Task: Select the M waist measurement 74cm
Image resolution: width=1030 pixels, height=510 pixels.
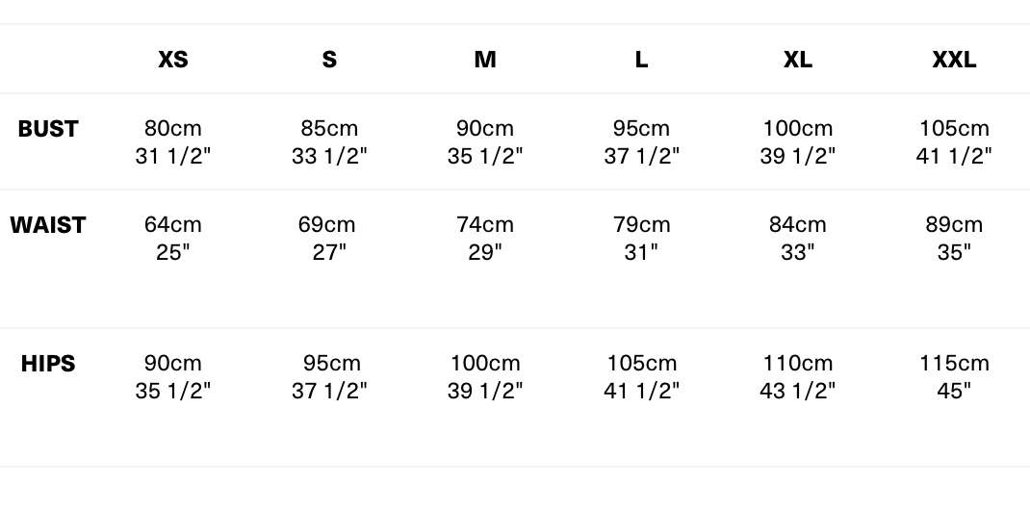Action: [485, 225]
